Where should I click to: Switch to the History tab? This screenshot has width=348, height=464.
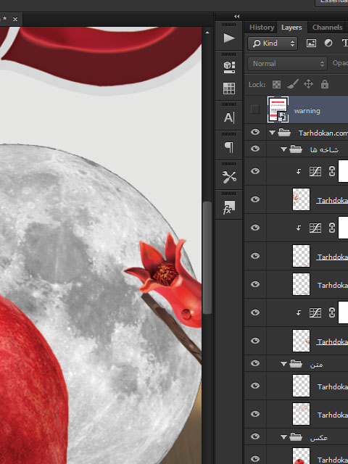[262, 28]
